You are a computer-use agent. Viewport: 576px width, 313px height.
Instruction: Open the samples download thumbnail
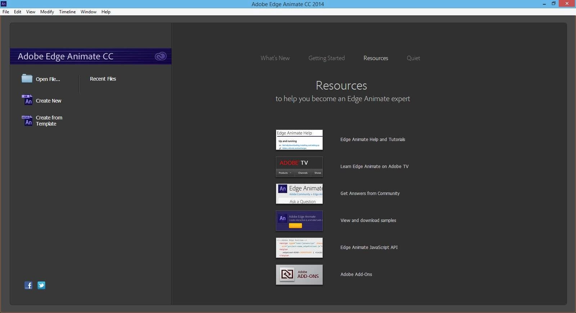click(x=299, y=221)
